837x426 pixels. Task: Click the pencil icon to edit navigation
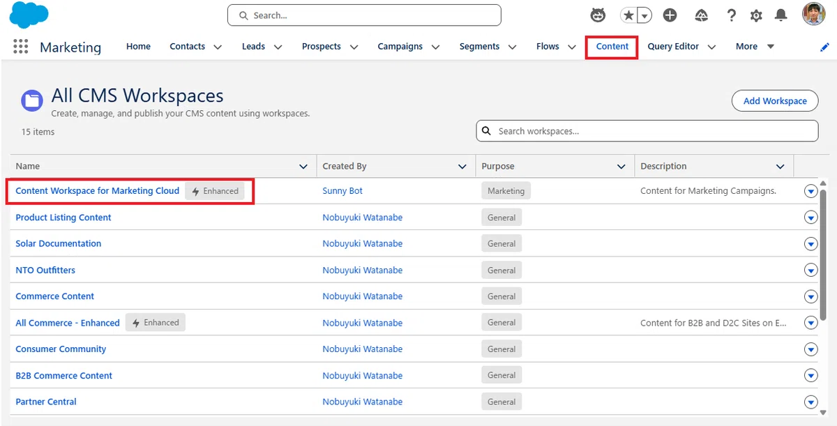(x=824, y=47)
